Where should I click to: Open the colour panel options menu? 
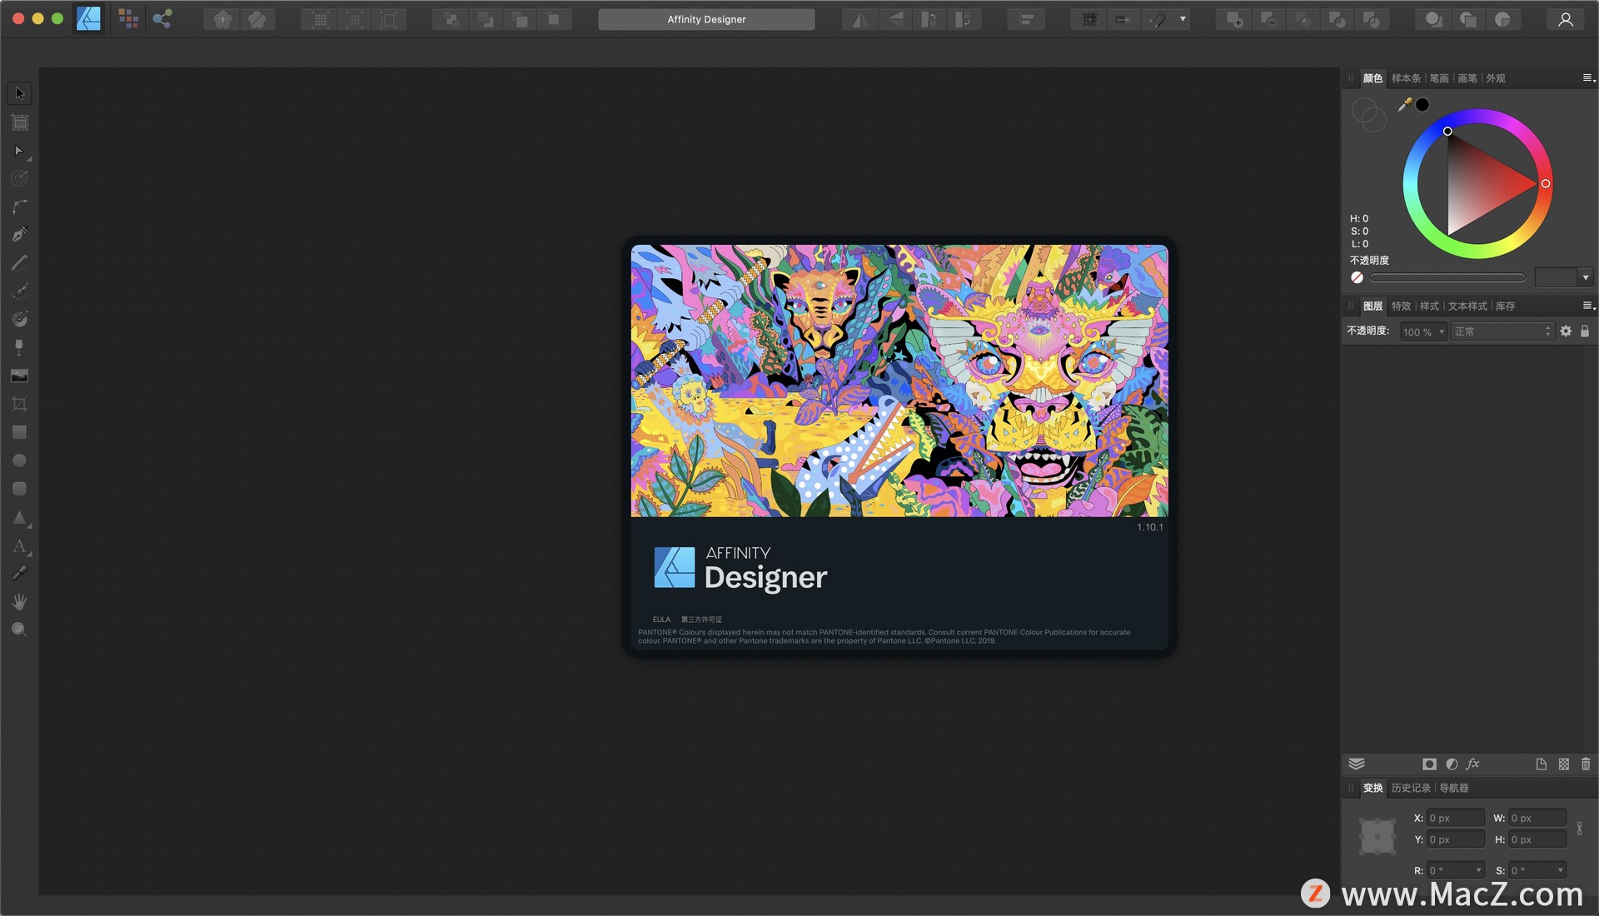pyautogui.click(x=1588, y=78)
